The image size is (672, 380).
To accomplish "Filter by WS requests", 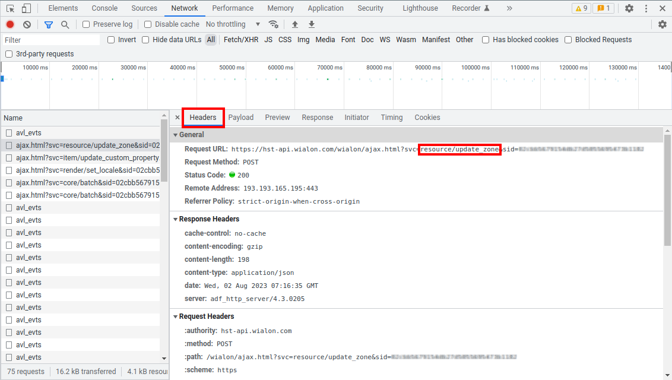I will click(x=385, y=40).
